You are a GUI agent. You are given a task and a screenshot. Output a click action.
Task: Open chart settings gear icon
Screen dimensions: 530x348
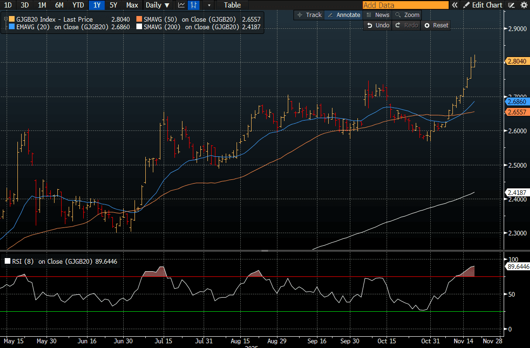click(x=523, y=5)
